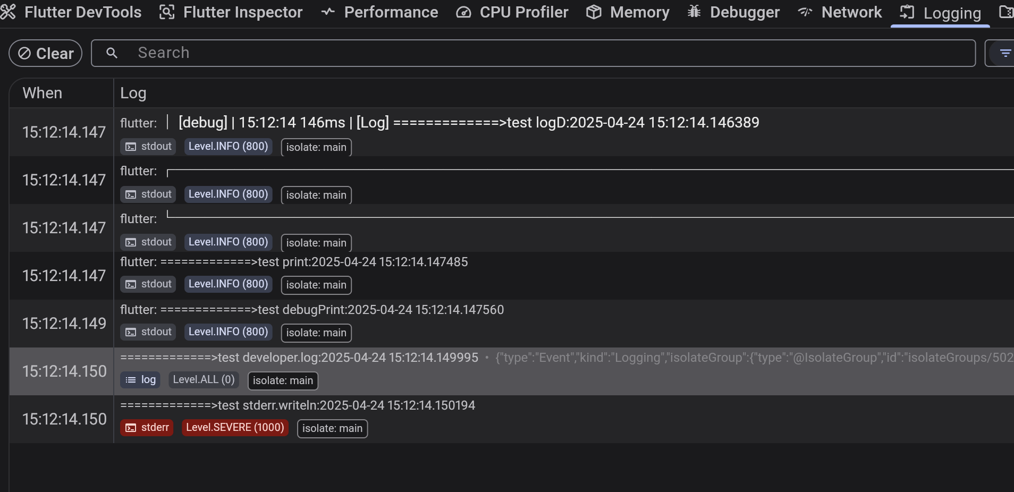Open the Network tab
This screenshot has width=1014, height=492.
click(x=840, y=12)
